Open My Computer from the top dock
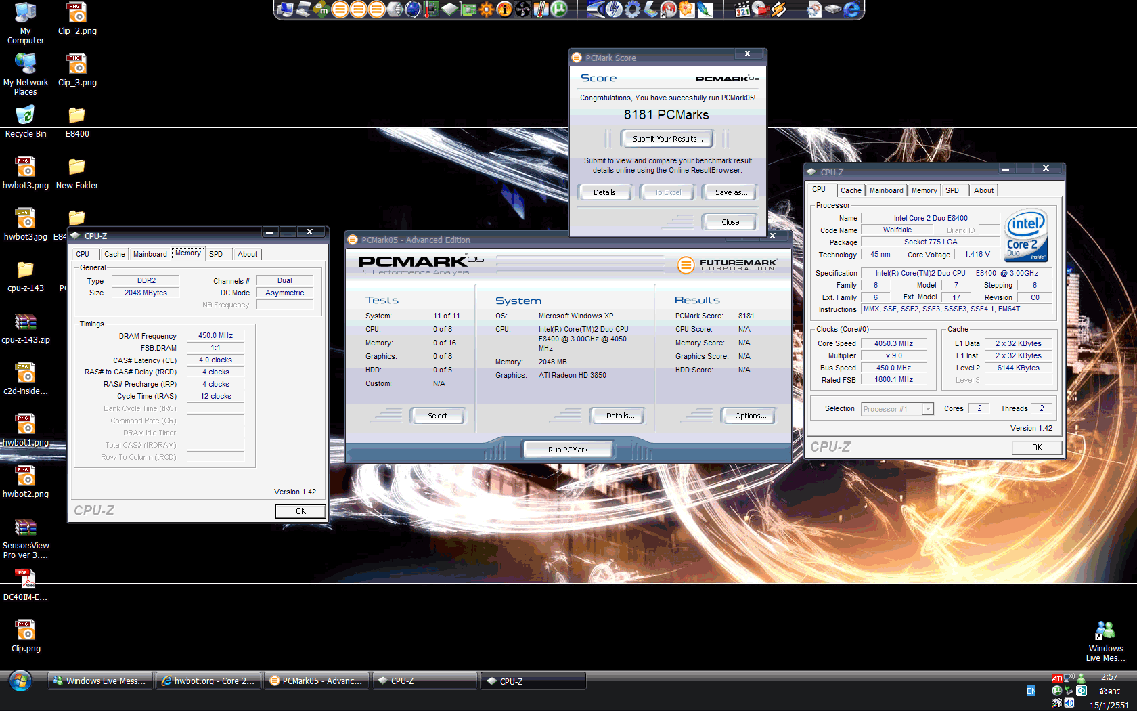The image size is (1137, 711). coord(285,9)
